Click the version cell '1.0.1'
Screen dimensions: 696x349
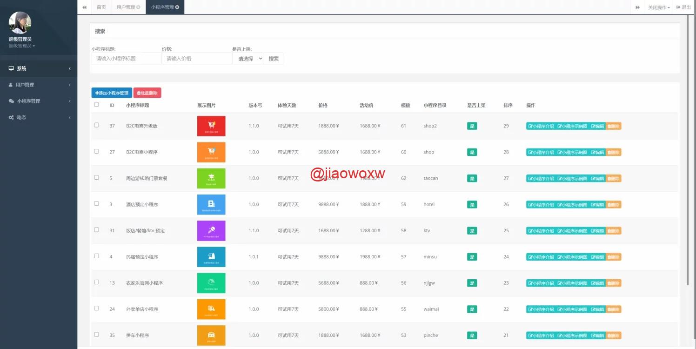(254, 257)
